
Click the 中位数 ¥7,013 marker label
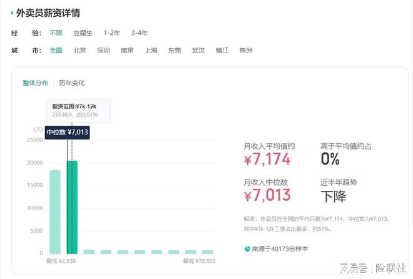[67, 132]
